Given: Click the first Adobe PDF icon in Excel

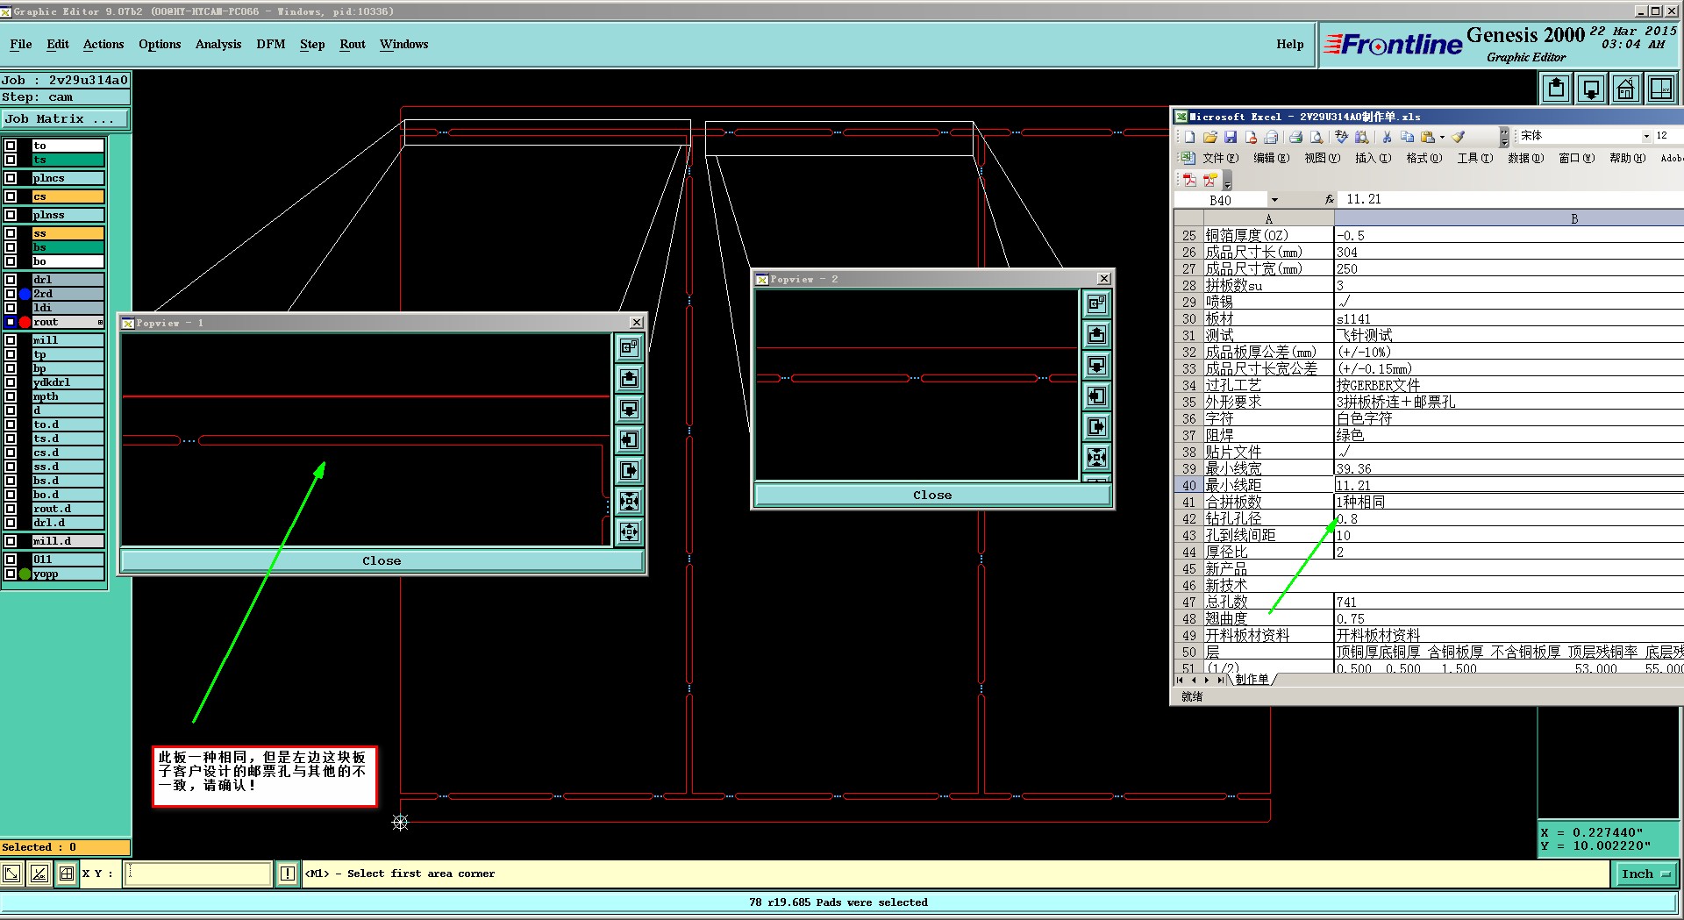Looking at the screenshot, I should (1189, 180).
